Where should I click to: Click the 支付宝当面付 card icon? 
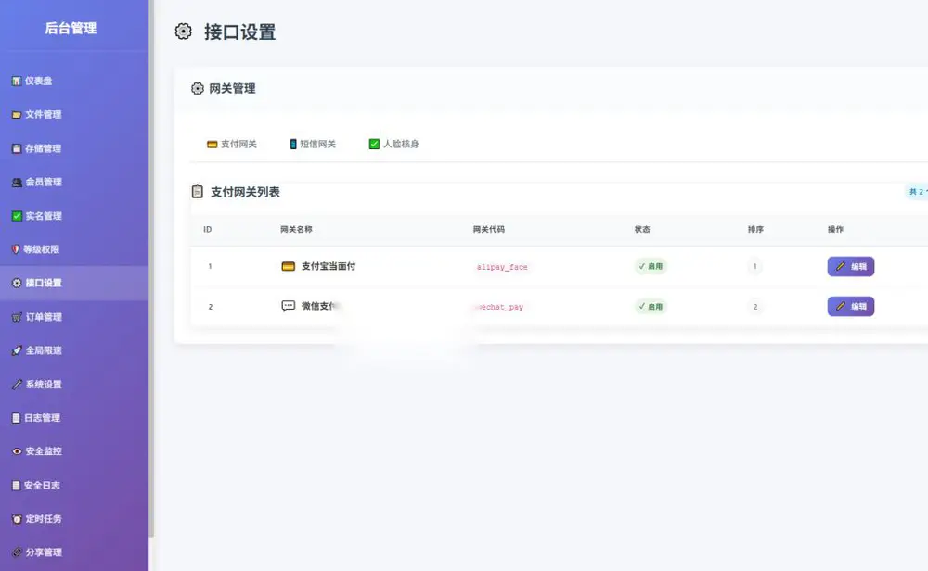(288, 266)
